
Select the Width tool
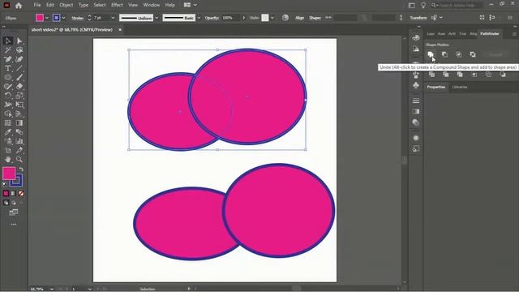(8, 105)
